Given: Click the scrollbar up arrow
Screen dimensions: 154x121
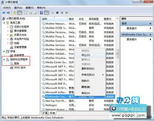Looking at the screenshot, I should (117, 19).
